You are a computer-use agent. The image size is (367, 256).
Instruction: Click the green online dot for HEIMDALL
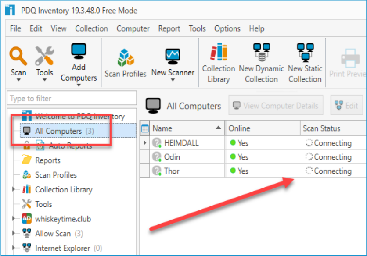[233, 142]
